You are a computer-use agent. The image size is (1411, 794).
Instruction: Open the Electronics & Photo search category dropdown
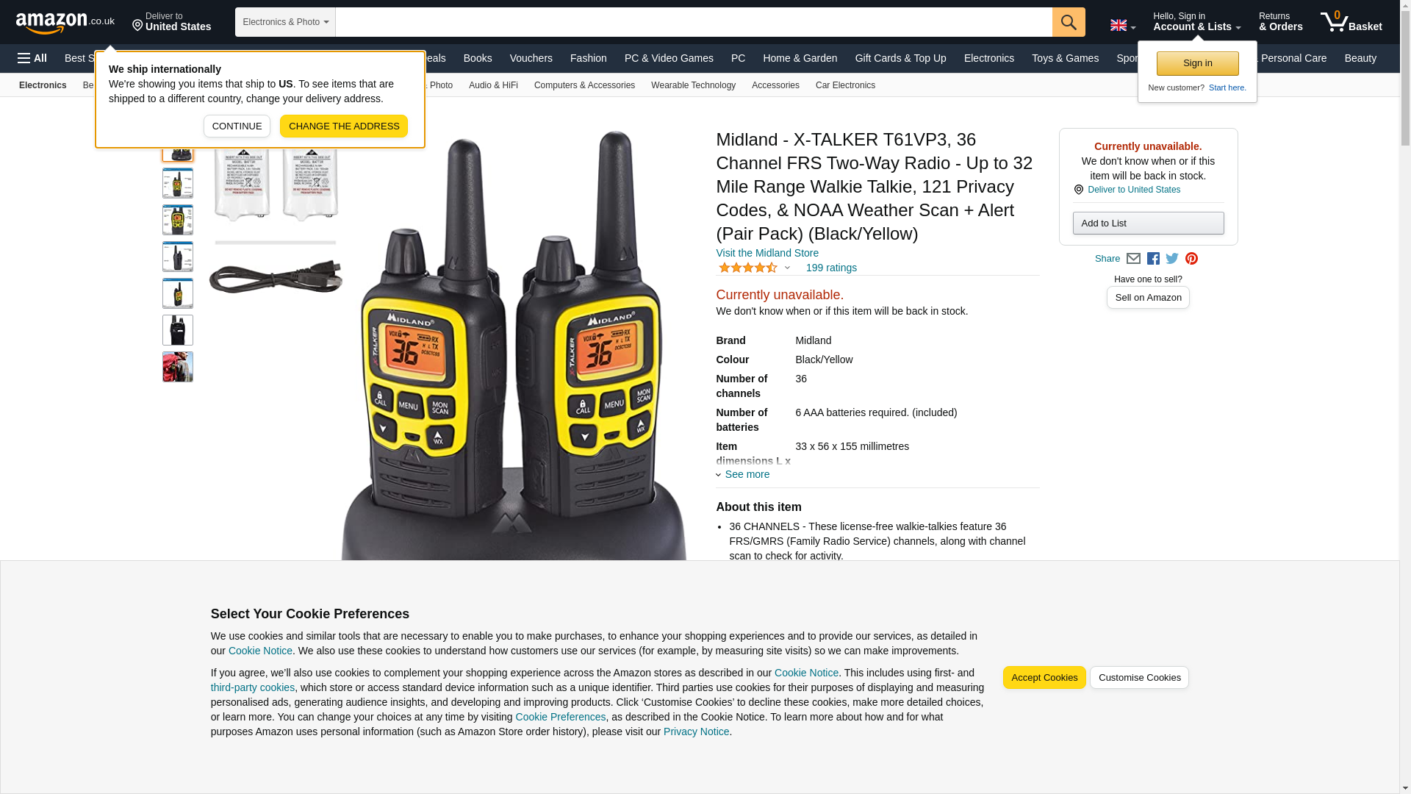[285, 22]
